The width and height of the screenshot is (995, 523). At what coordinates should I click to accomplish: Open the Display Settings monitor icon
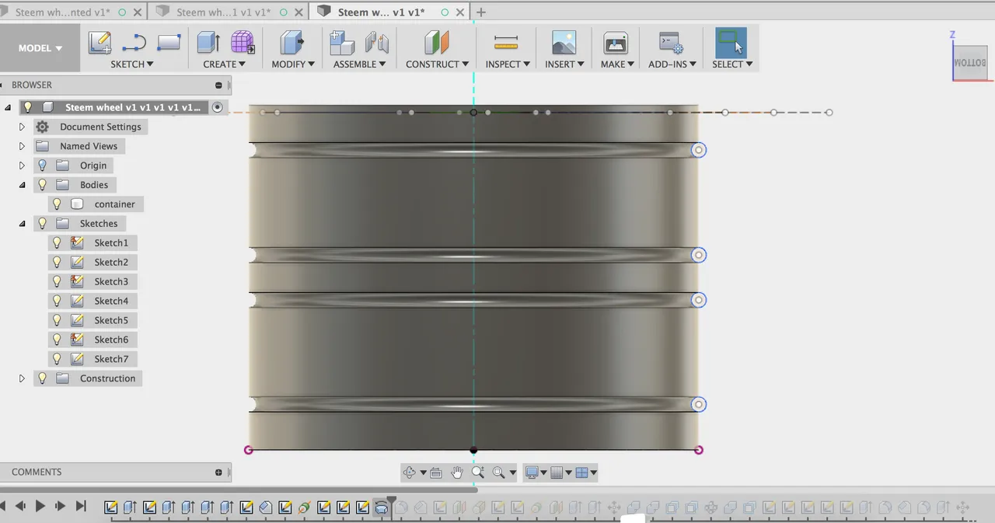[x=532, y=472]
